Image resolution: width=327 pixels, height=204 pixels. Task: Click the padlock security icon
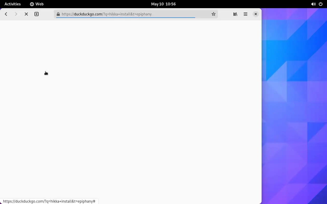[58, 14]
